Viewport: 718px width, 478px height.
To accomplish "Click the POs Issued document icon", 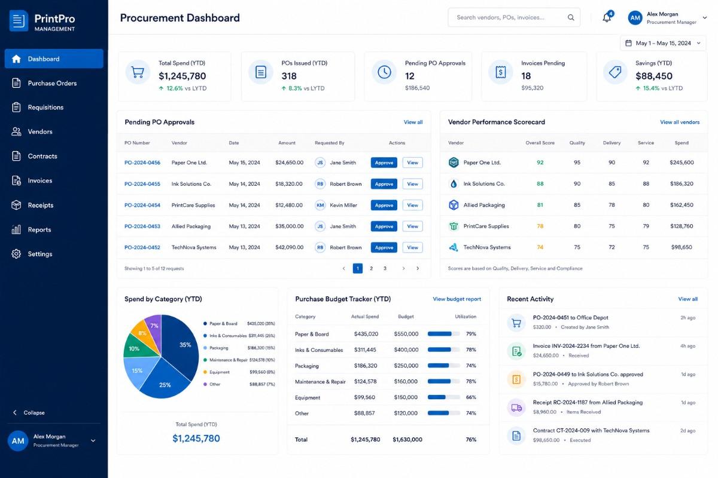I will click(x=261, y=72).
